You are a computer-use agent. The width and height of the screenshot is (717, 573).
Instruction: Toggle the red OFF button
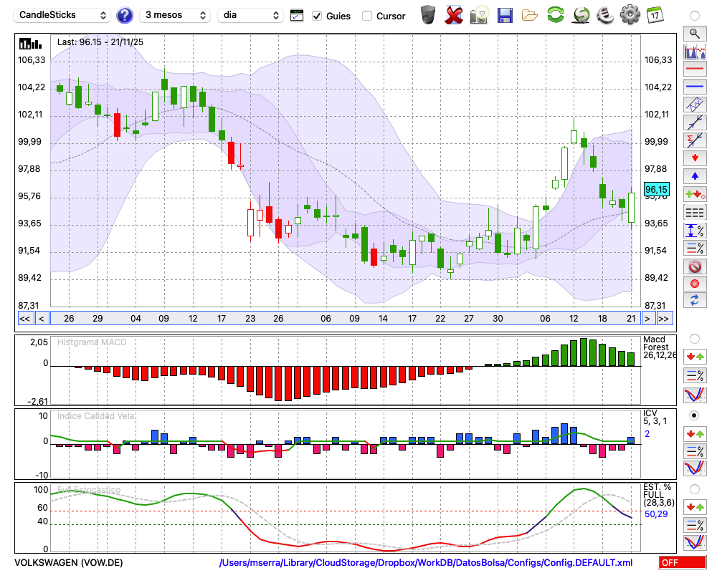[682, 563]
